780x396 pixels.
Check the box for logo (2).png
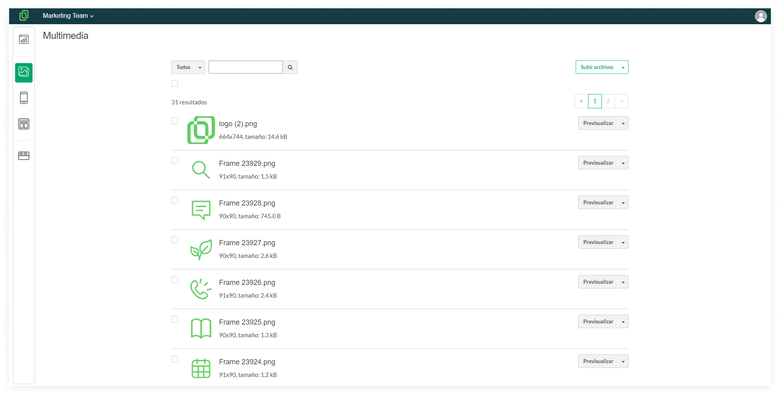point(175,121)
